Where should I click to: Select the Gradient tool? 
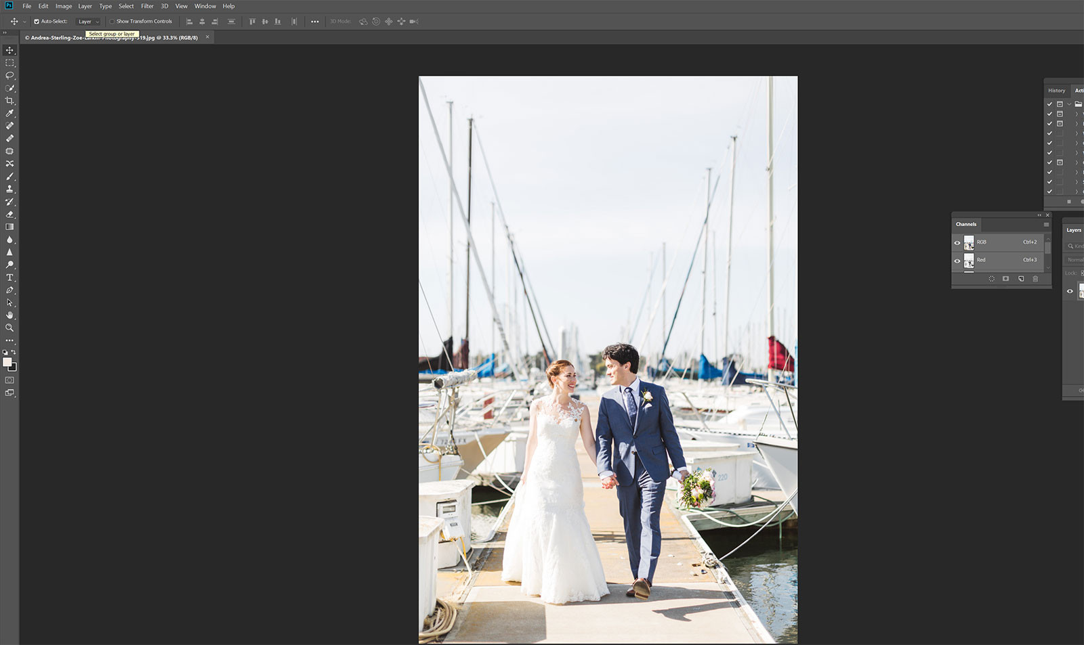pyautogui.click(x=9, y=227)
